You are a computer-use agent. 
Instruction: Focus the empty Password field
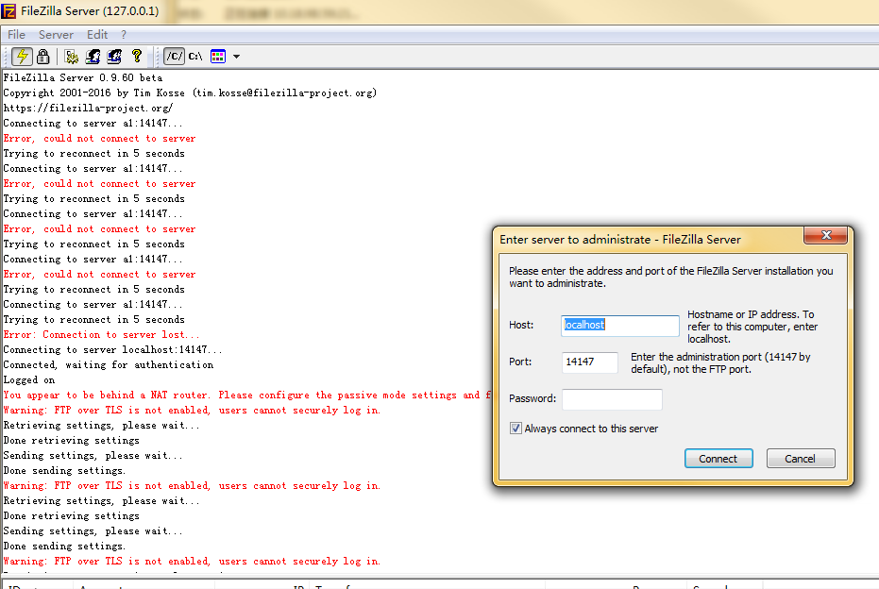(612, 399)
